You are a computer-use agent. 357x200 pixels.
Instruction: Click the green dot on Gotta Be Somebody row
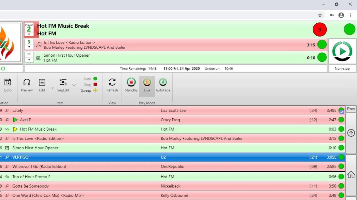coord(341,186)
